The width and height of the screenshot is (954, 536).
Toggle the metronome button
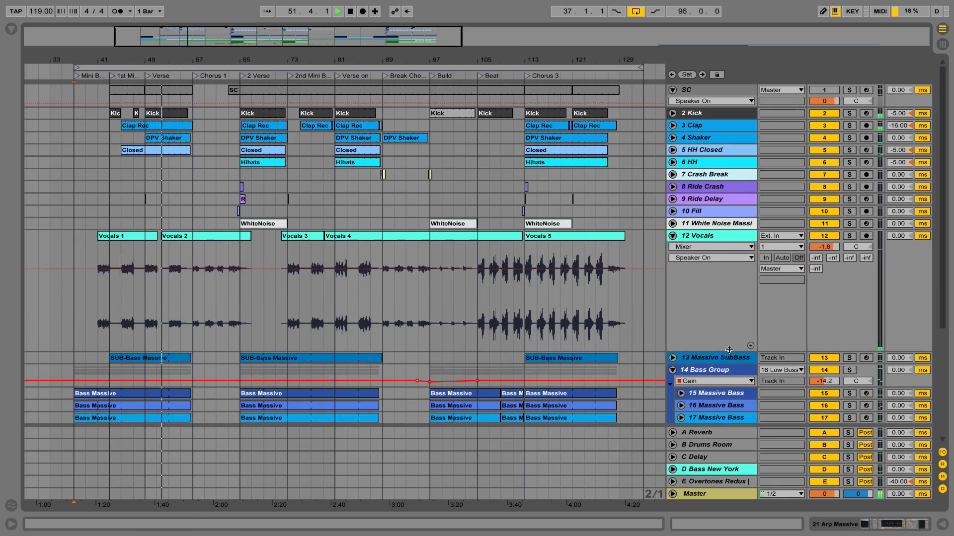118,11
